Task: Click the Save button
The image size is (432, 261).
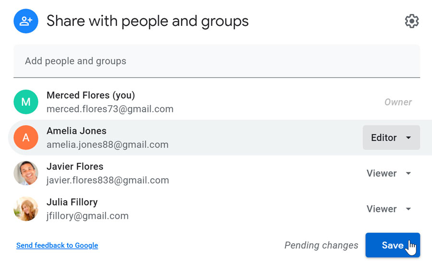Action: [393, 245]
